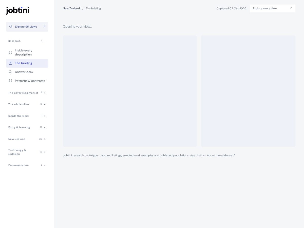
Task: Open Inside every description view
Action: point(27,52)
